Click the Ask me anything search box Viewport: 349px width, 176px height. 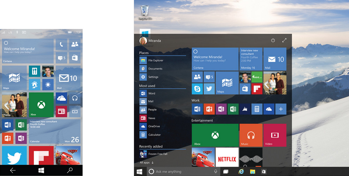click(184, 171)
